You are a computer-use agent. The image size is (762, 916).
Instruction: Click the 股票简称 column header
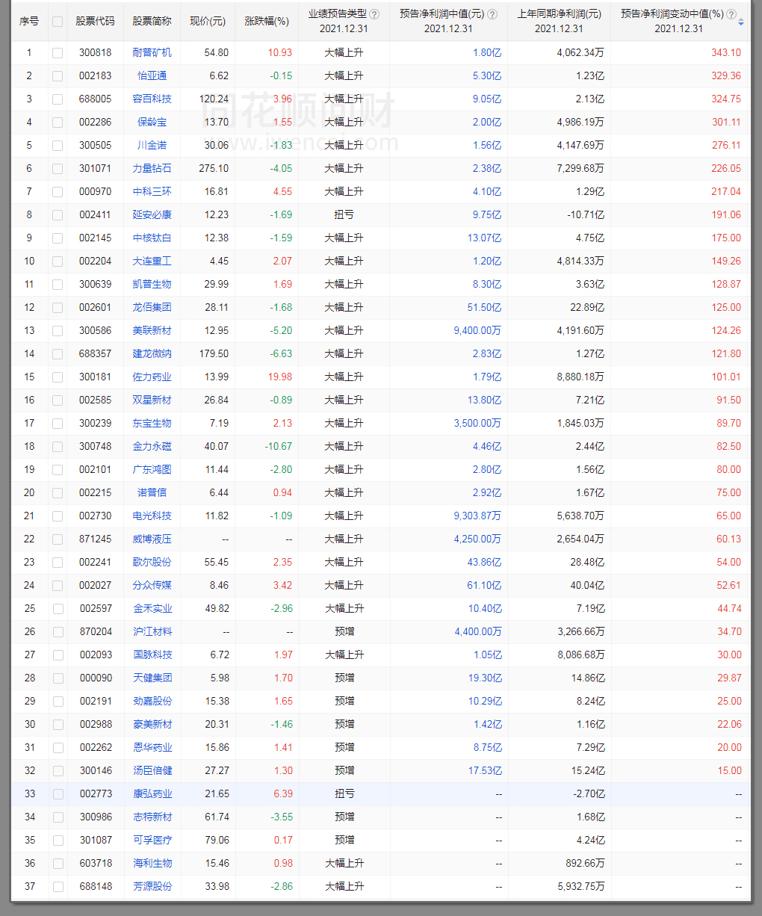152,21
